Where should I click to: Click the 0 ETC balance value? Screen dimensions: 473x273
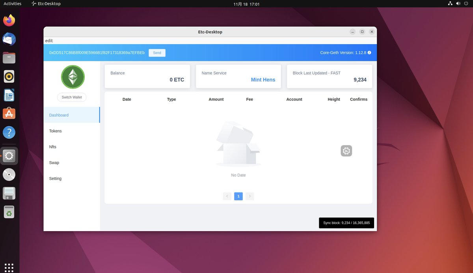tap(177, 80)
